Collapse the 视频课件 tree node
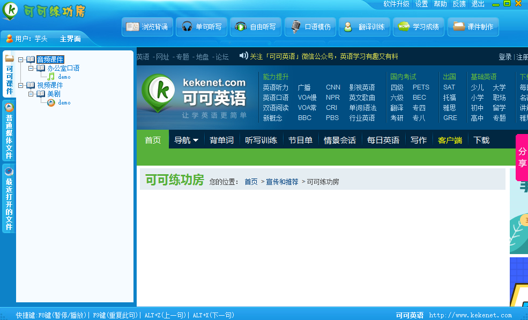Image resolution: width=528 pixels, height=320 pixels. 21,85
